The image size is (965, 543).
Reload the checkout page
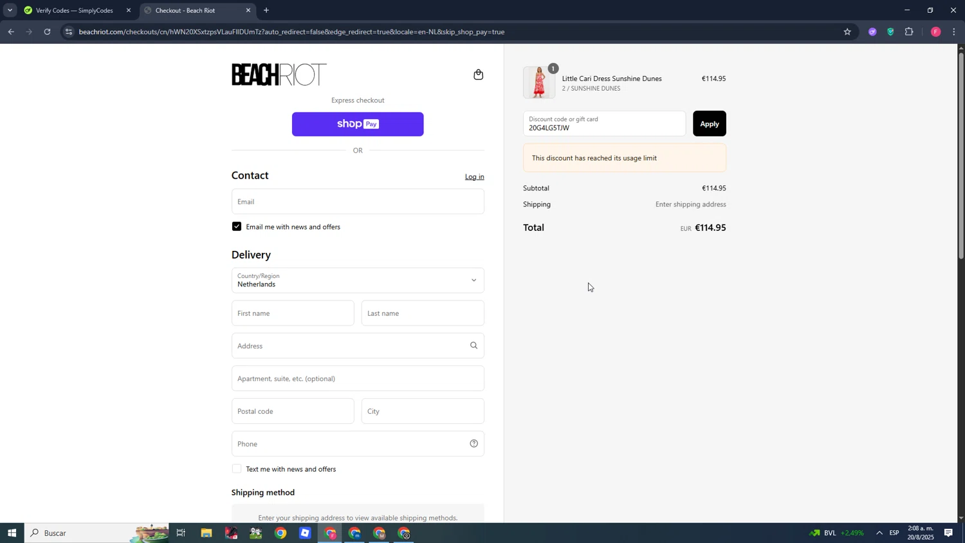click(x=47, y=32)
